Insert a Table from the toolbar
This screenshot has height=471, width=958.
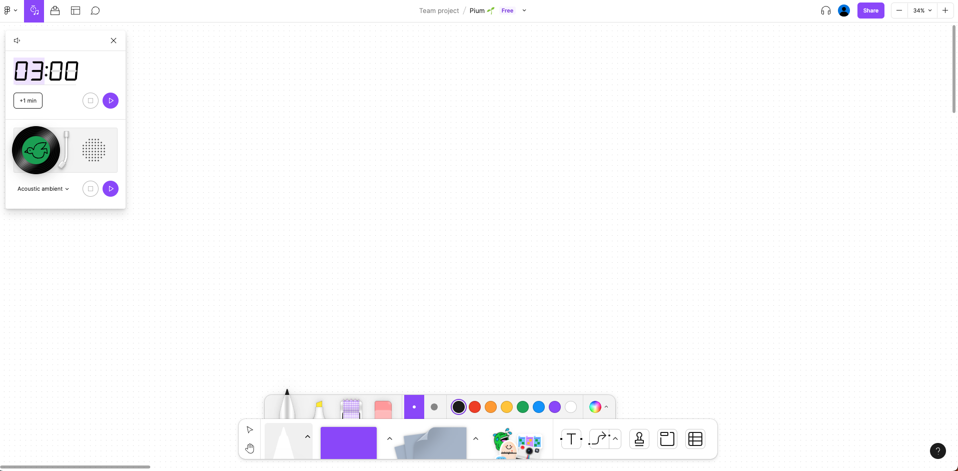[695, 439]
